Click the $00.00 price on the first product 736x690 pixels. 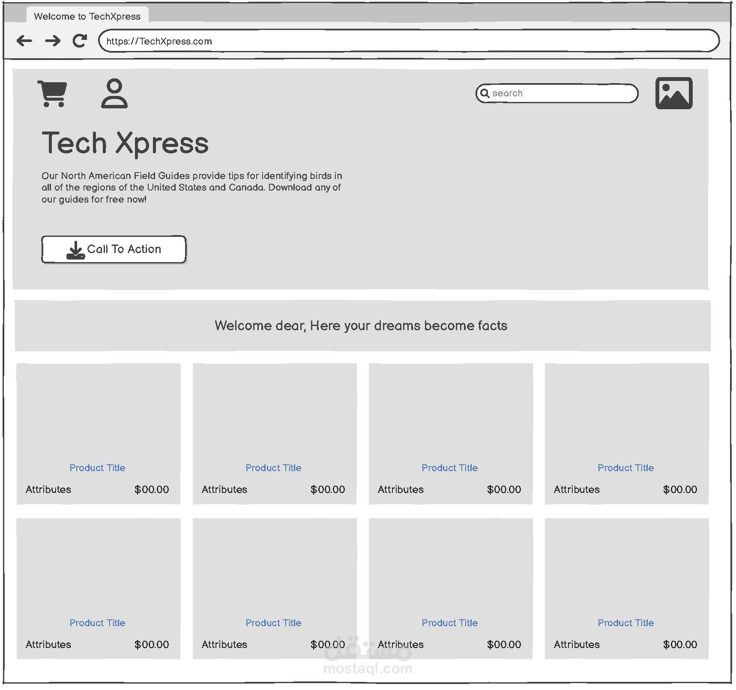point(152,490)
